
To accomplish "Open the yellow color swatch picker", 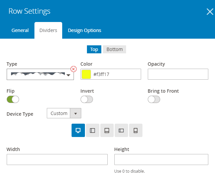I will click(x=86, y=74).
